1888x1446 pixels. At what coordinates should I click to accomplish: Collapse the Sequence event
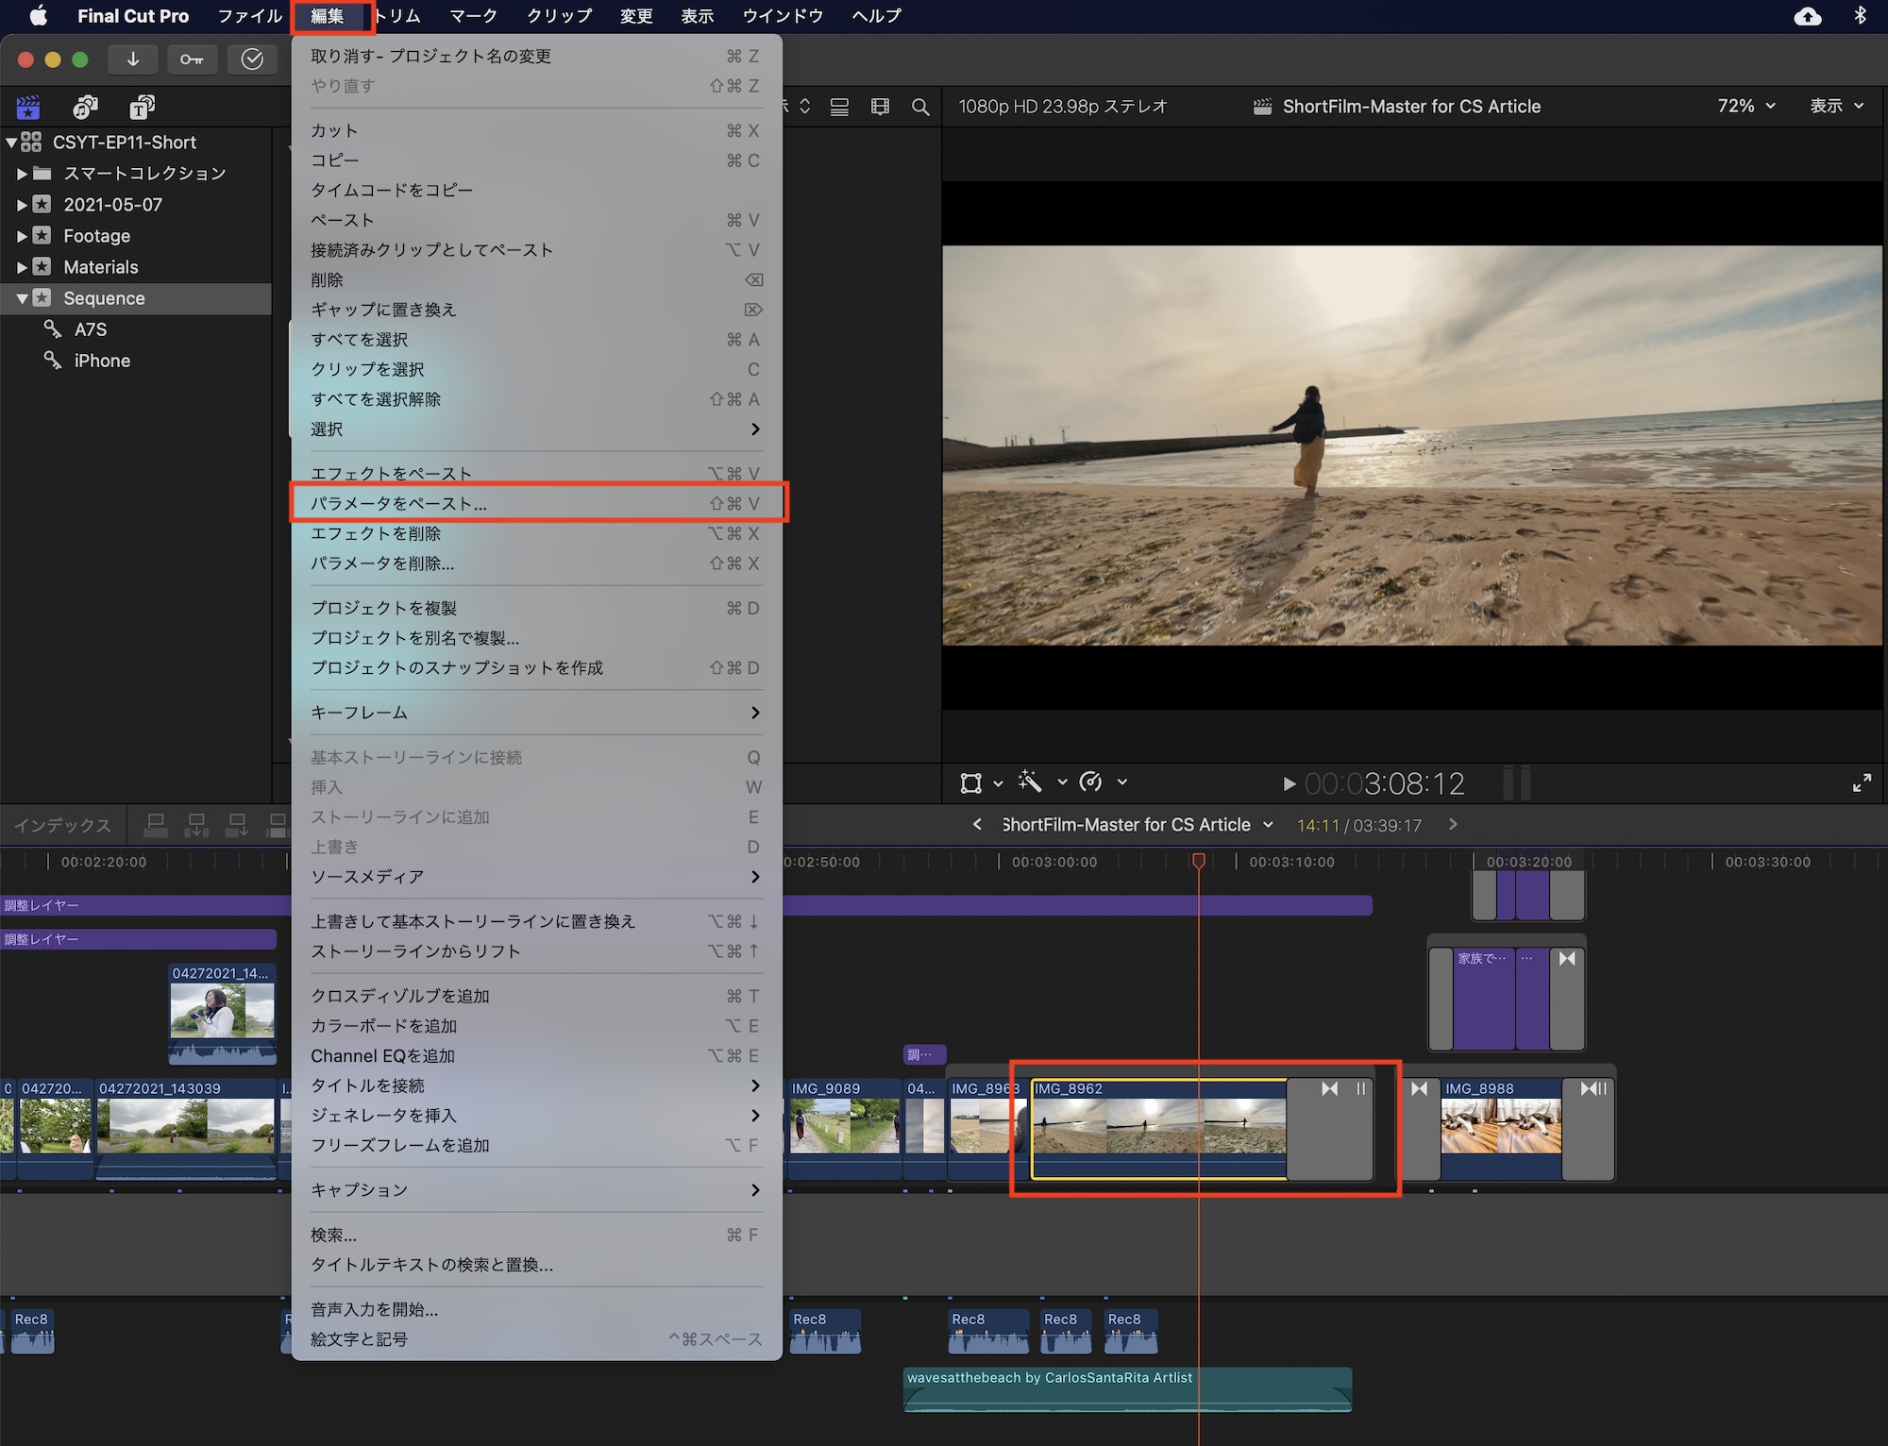[22, 298]
